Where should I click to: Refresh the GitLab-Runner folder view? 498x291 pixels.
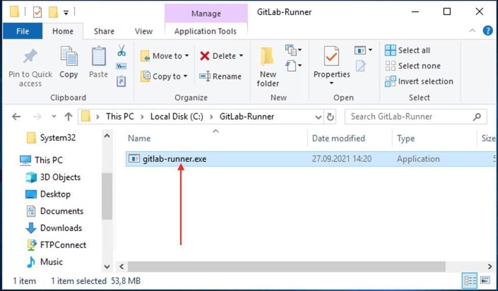(x=330, y=117)
